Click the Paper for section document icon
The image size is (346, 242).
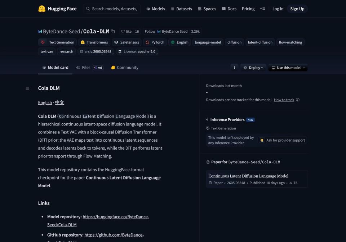coord(208,162)
